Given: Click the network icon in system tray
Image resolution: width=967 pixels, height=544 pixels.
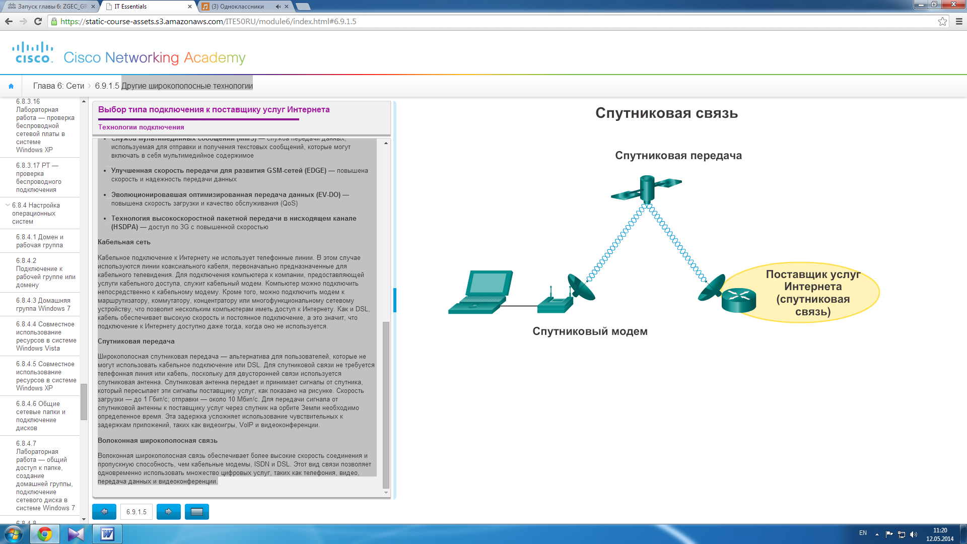Looking at the screenshot, I should (x=902, y=534).
